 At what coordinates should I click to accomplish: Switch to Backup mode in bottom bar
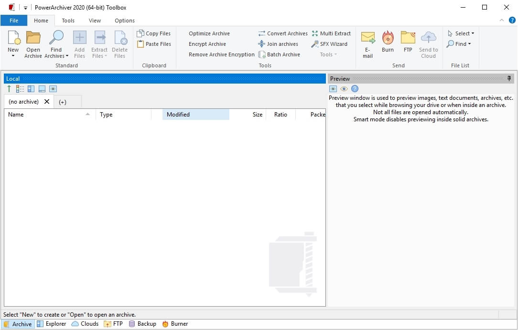(142, 324)
